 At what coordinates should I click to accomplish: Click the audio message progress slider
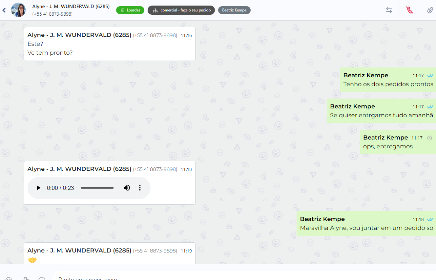(97, 188)
